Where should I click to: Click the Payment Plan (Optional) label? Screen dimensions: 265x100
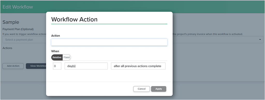coord(18,29)
